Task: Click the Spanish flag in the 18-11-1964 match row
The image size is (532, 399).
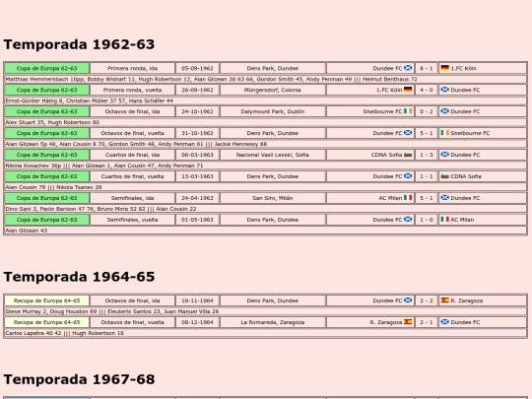Action: point(444,300)
